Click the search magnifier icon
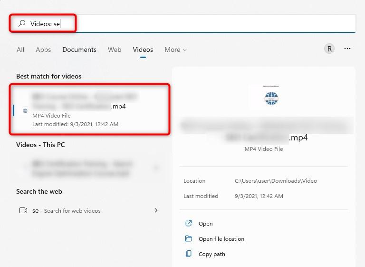This screenshot has height=267, width=365. pyautogui.click(x=22, y=23)
